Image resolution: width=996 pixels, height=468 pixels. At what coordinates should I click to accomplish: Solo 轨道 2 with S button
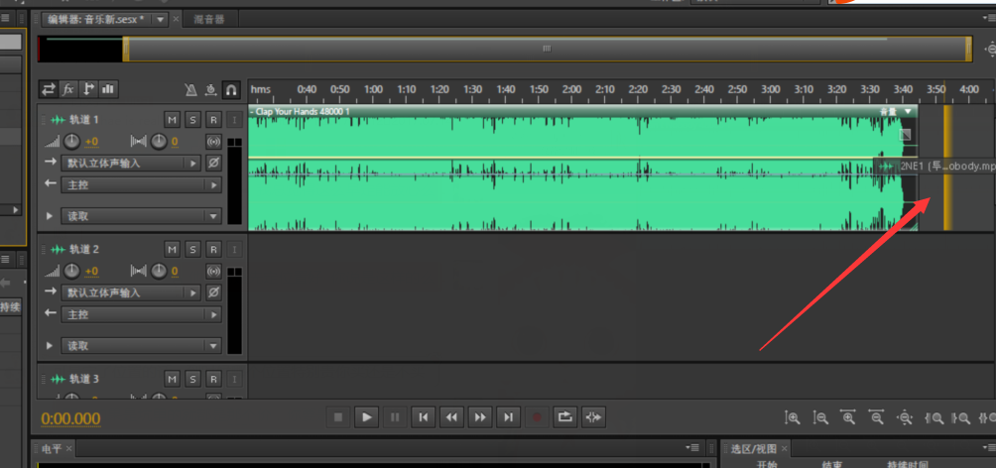click(192, 249)
